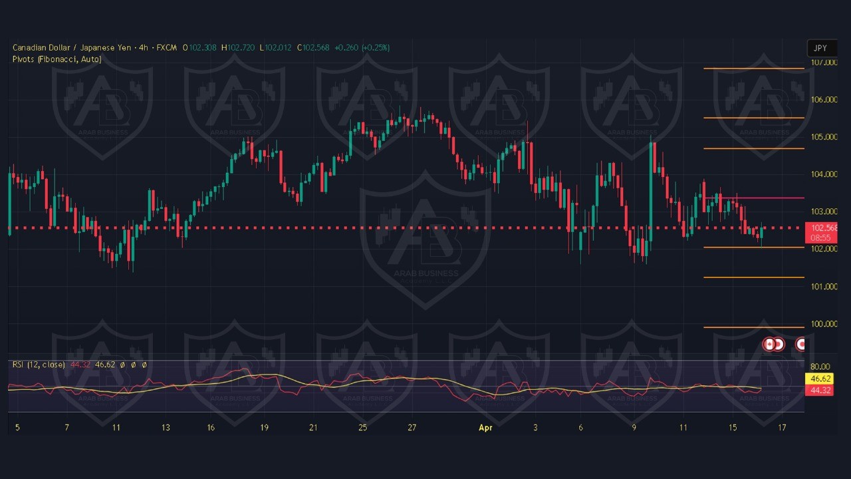Image resolution: width=851 pixels, height=479 pixels.
Task: Click the Canada flag economic event icon
Action: (769, 344)
